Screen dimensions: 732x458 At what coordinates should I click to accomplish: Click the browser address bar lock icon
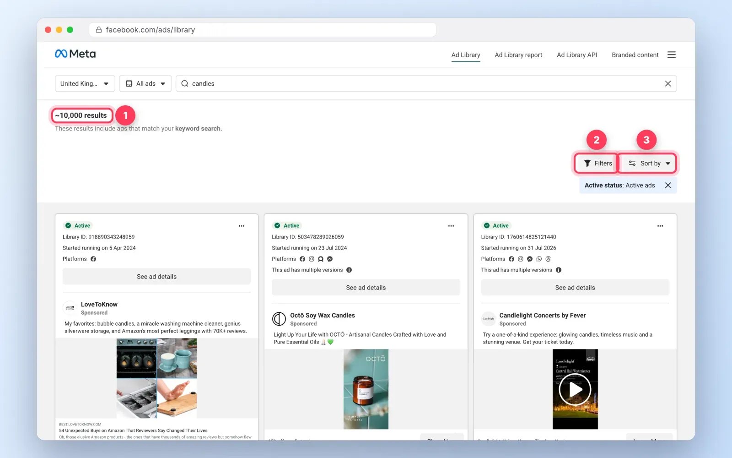click(x=98, y=30)
